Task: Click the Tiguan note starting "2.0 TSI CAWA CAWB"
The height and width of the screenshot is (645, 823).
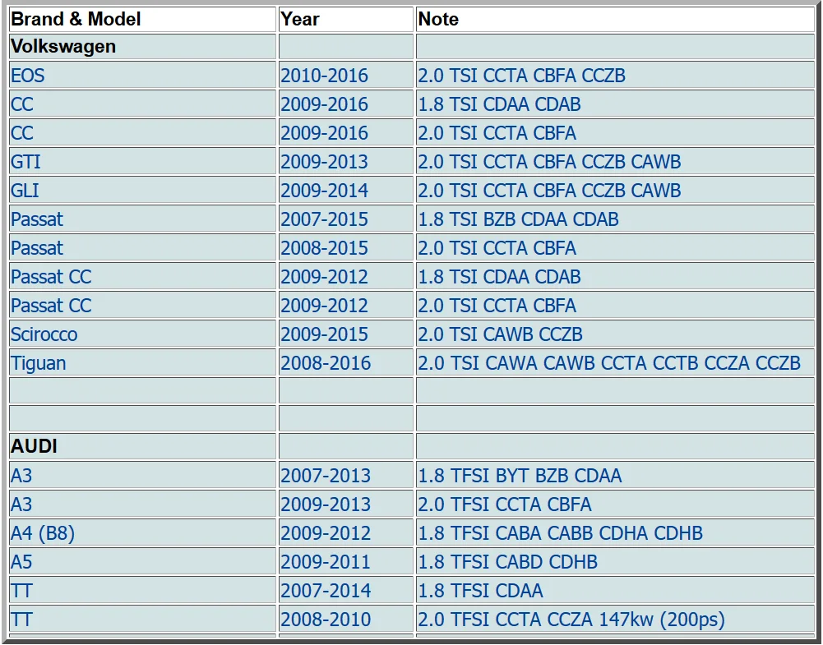Action: tap(609, 364)
